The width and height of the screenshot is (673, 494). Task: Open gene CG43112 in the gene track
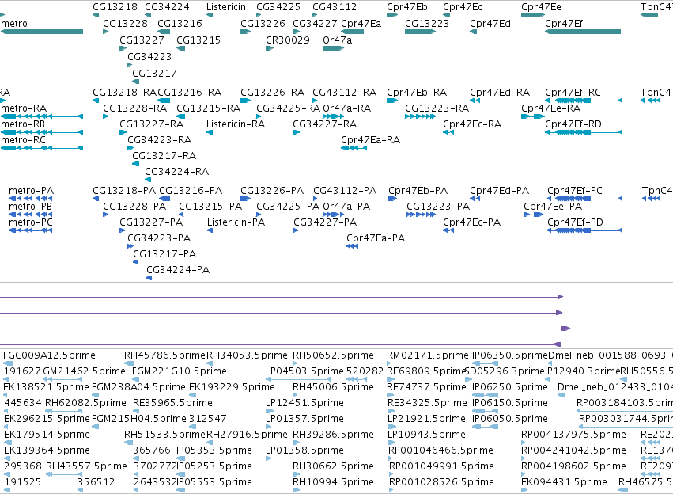tap(315, 15)
